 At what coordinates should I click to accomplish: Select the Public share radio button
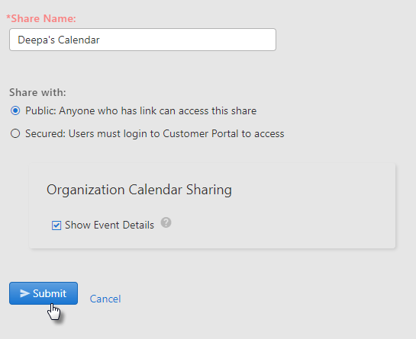(15, 110)
